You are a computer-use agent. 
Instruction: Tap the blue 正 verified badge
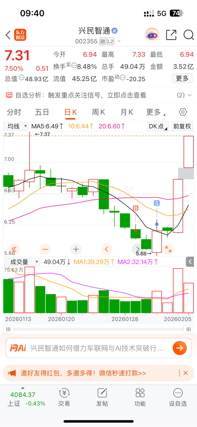point(114,31)
